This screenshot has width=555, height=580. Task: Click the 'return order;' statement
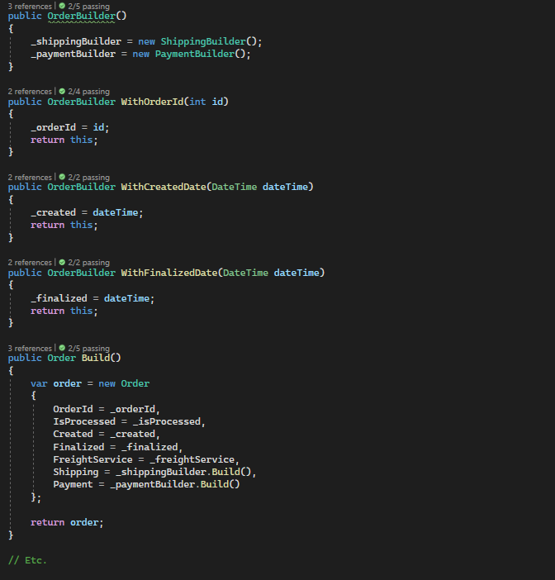pyautogui.click(x=67, y=523)
